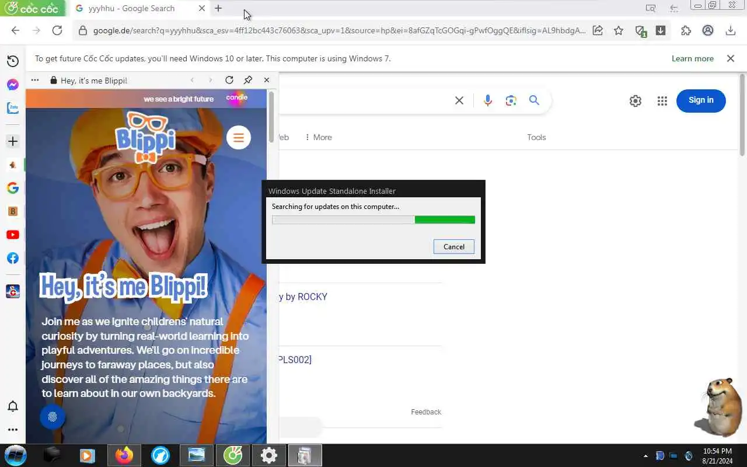Open the browser downloads tray
This screenshot has height=467, width=747.
click(730, 30)
